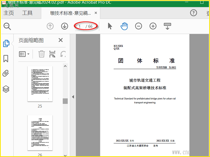The width and height of the screenshot is (210, 157).
Task: Rotate page counterclockwise icon
Action: 63,54
